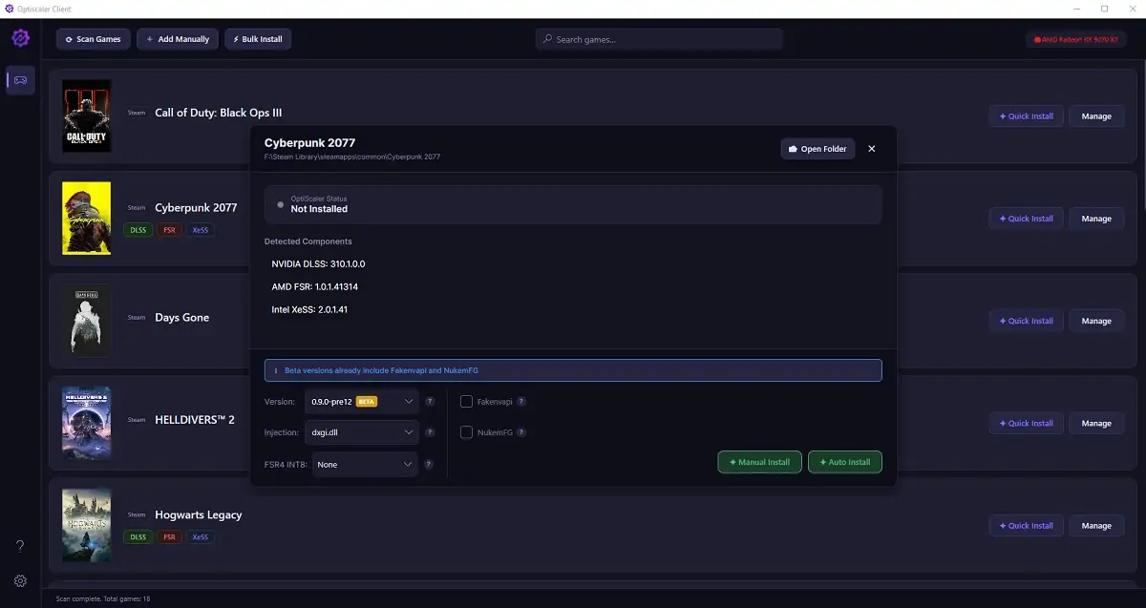Image resolution: width=1146 pixels, height=608 pixels.
Task: Click Manage for Call of Duty: Black Ops III
Action: 1096,116
